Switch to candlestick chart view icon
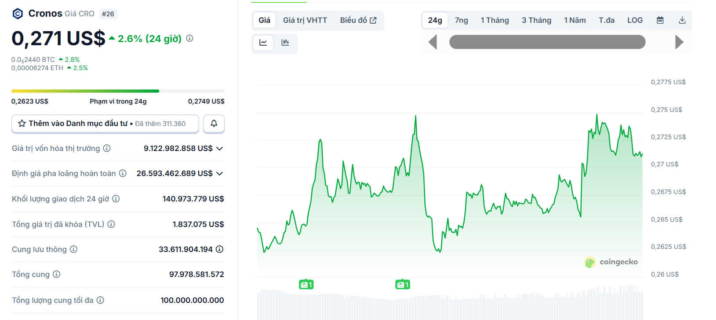The height and width of the screenshot is (320, 716). click(285, 43)
